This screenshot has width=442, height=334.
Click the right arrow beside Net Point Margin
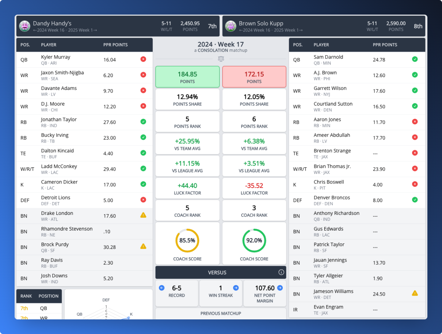(x=280, y=288)
